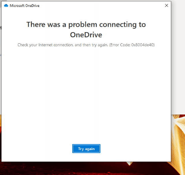Click the blue OneDrive cloud icon
This screenshot has width=185, height=175.
6,6
